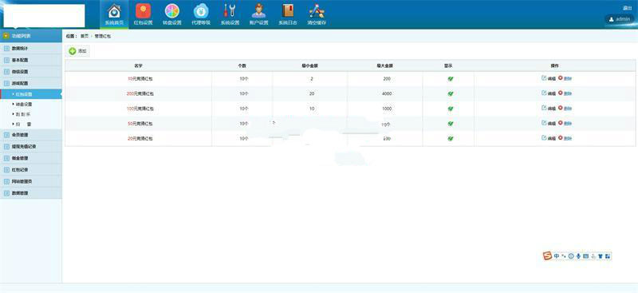
Task: Click the 显示 column header
Action: (448, 65)
